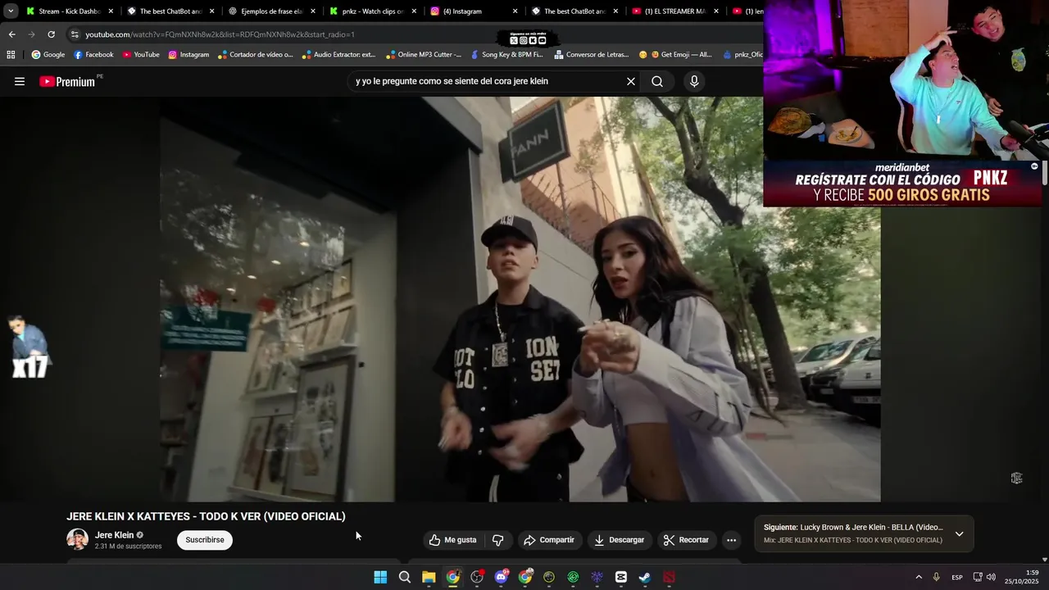The width and height of the screenshot is (1049, 590).
Task: Click the video title TODO K VER
Action: [x=206, y=516]
